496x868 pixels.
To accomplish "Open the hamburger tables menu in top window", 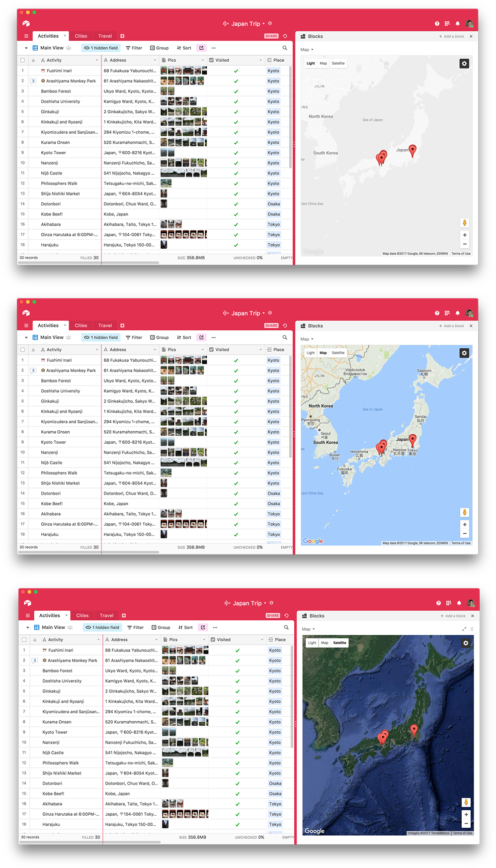I will click(x=26, y=36).
